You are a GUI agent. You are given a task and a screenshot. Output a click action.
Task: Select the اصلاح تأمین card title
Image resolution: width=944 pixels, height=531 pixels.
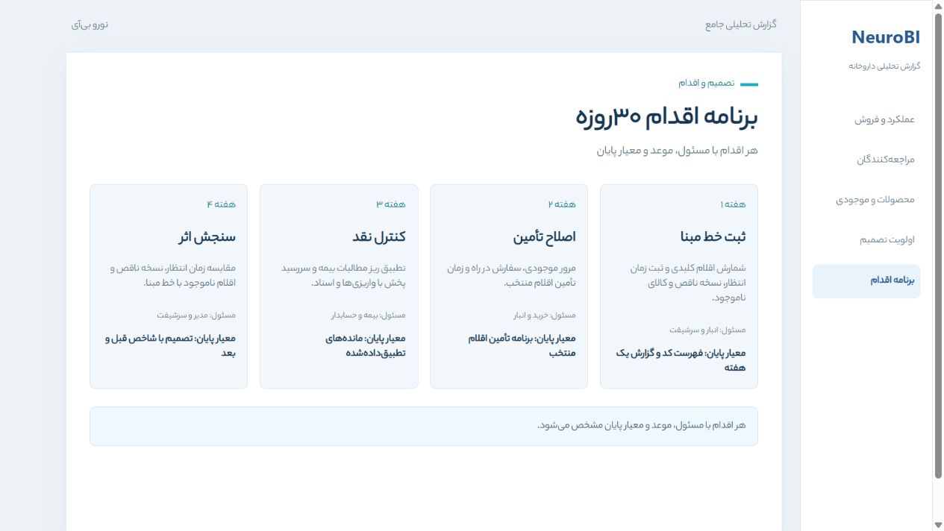pos(544,237)
